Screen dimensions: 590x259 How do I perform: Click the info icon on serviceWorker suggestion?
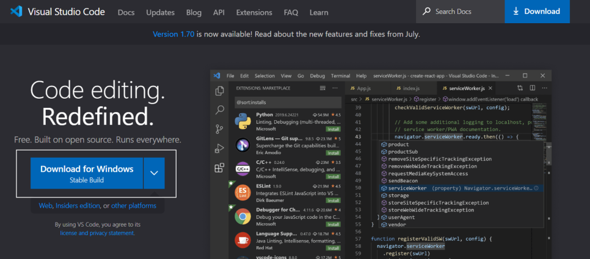tap(536, 188)
